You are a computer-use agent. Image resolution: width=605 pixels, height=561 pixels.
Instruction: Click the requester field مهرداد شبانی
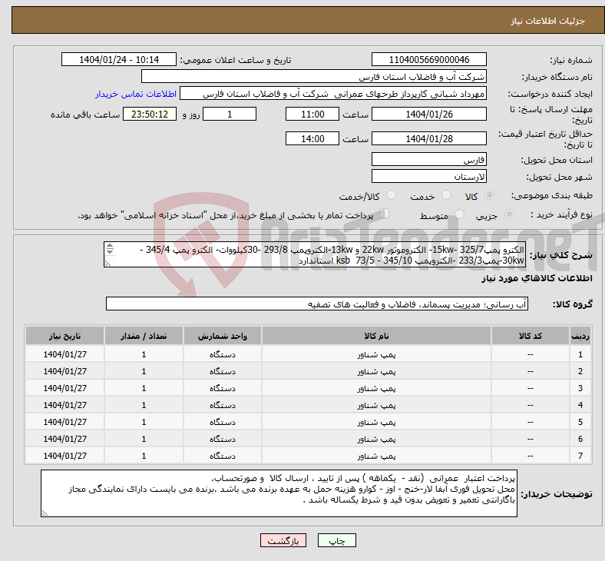pos(333,94)
